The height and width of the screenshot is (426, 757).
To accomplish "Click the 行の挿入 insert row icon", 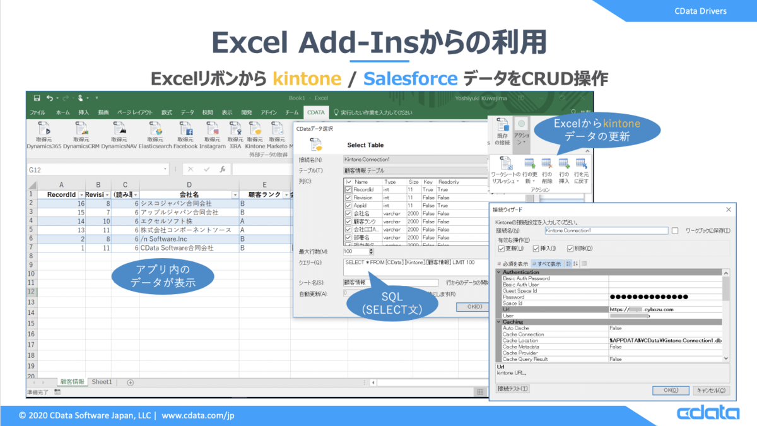I will point(564,165).
